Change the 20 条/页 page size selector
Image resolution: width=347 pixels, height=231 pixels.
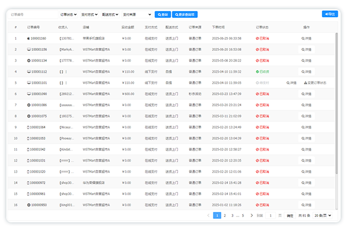(x=323, y=215)
